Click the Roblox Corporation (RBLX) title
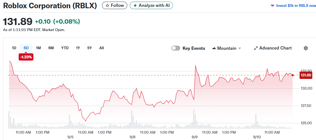This screenshot has height=140, width=316. pos(50,6)
